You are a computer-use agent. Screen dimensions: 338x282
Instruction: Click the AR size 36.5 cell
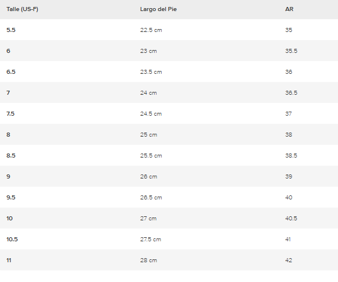pos(291,92)
